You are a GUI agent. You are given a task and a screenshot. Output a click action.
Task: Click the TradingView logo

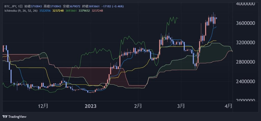(x=5, y=117)
